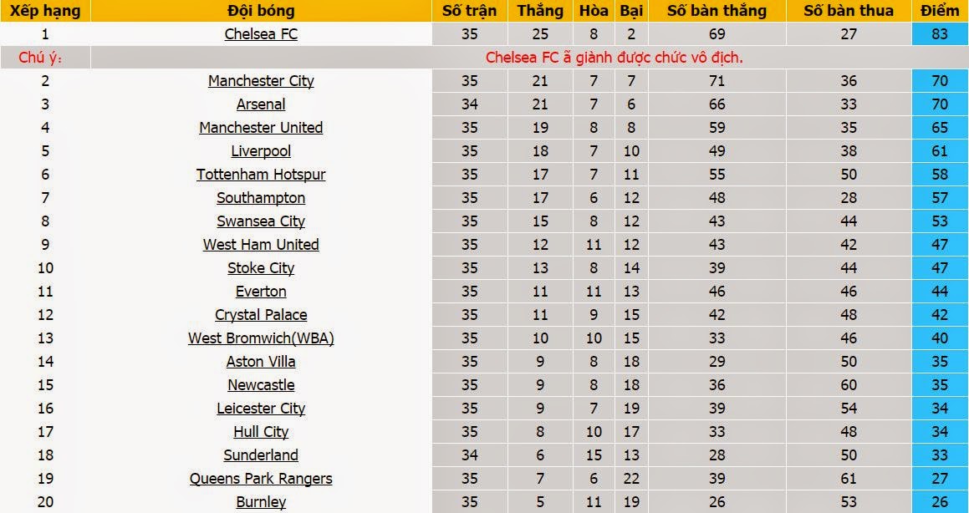Open West Ham United link
Screen dimensions: 969x513
coord(261,245)
